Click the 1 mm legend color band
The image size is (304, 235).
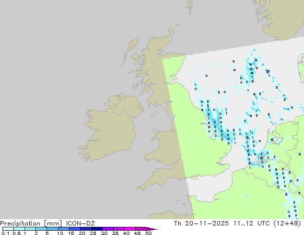30,229
